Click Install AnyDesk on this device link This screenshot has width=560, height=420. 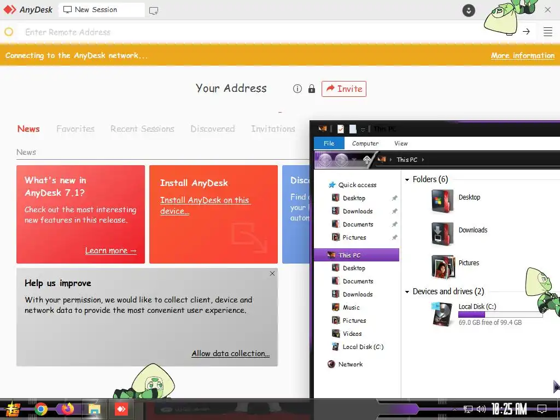(x=205, y=206)
